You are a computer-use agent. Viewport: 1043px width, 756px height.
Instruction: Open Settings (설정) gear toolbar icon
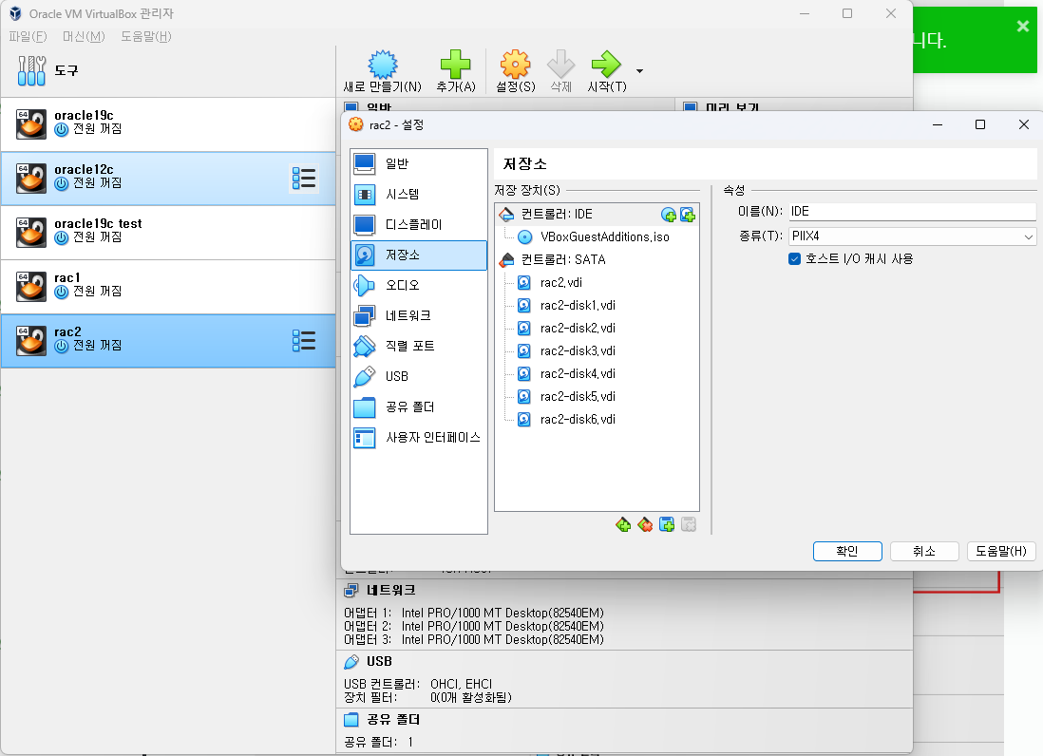coord(516,65)
